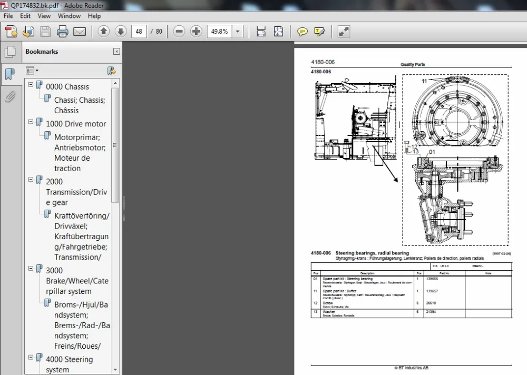Toggle the Bookmarks panel button

9,74
